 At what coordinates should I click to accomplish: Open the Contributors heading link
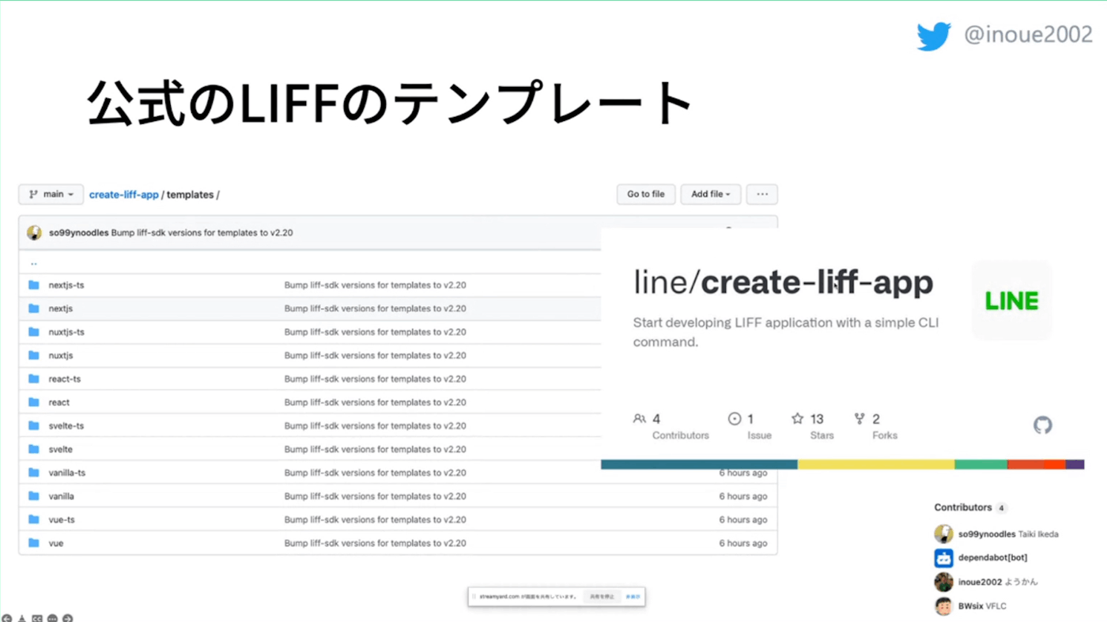click(963, 507)
